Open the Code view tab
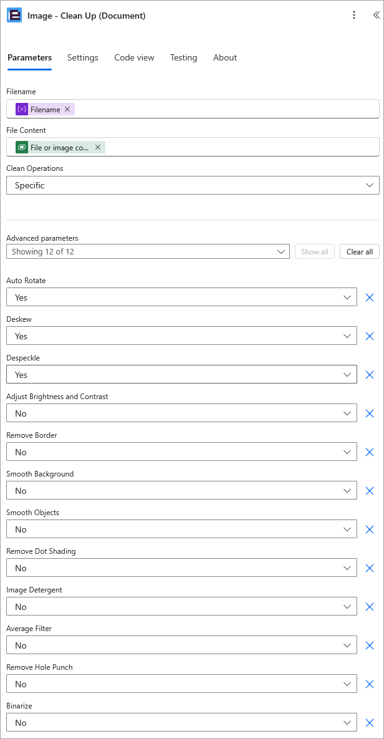This screenshot has height=739, width=384. click(x=134, y=57)
